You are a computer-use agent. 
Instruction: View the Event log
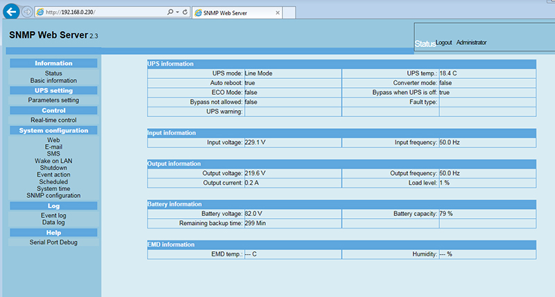pos(53,215)
